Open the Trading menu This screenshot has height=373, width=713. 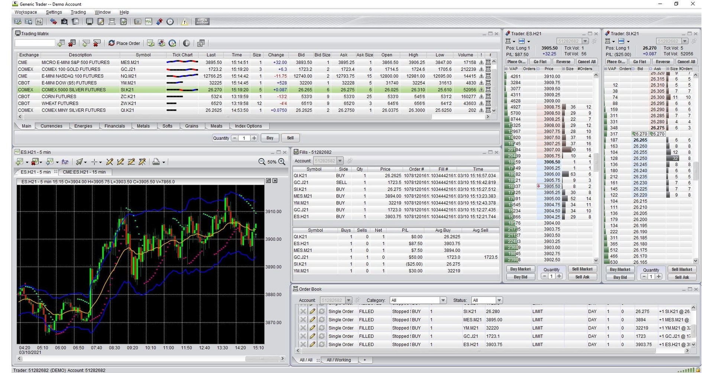pos(78,12)
